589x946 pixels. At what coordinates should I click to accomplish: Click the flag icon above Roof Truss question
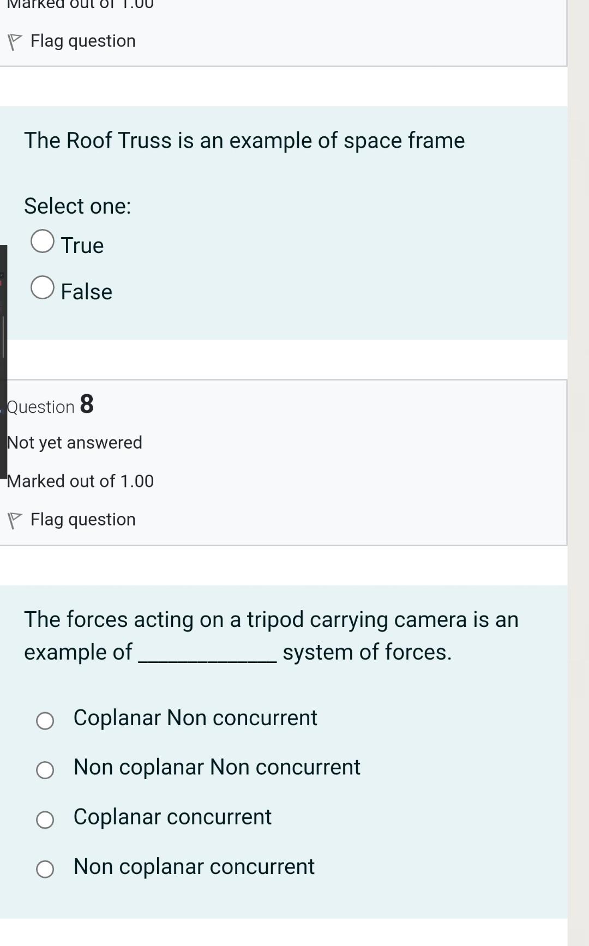tap(15, 42)
